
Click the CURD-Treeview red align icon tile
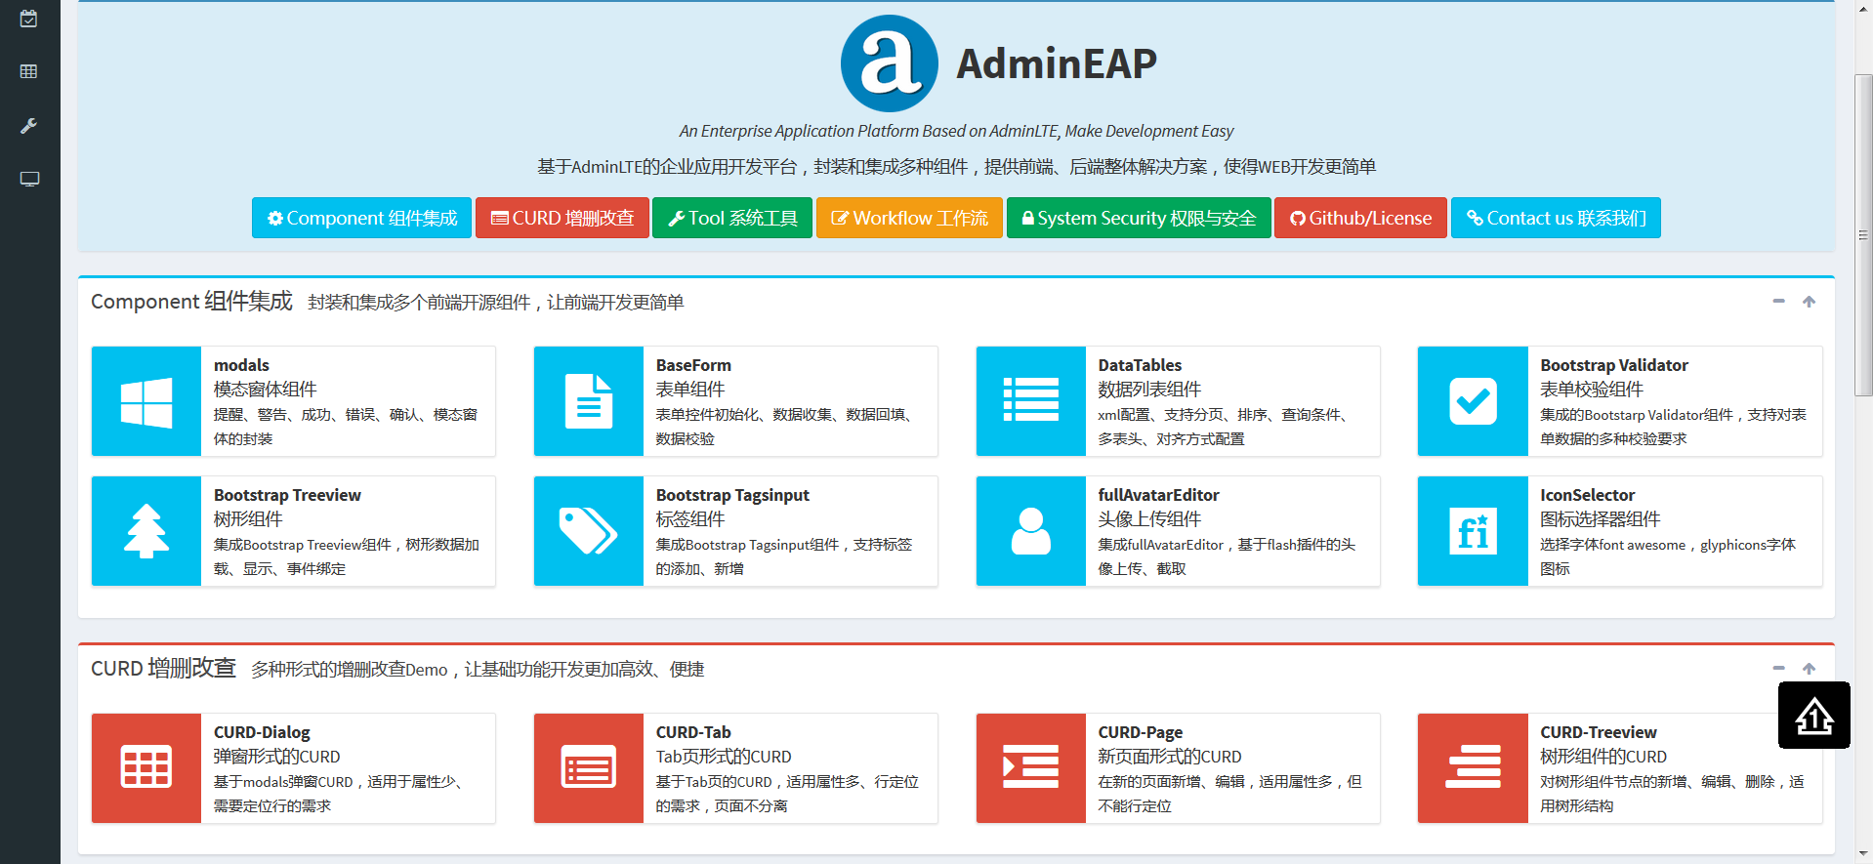[x=1473, y=768]
